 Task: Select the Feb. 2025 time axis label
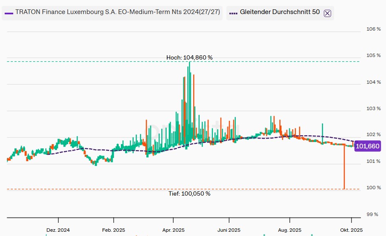[114, 230]
